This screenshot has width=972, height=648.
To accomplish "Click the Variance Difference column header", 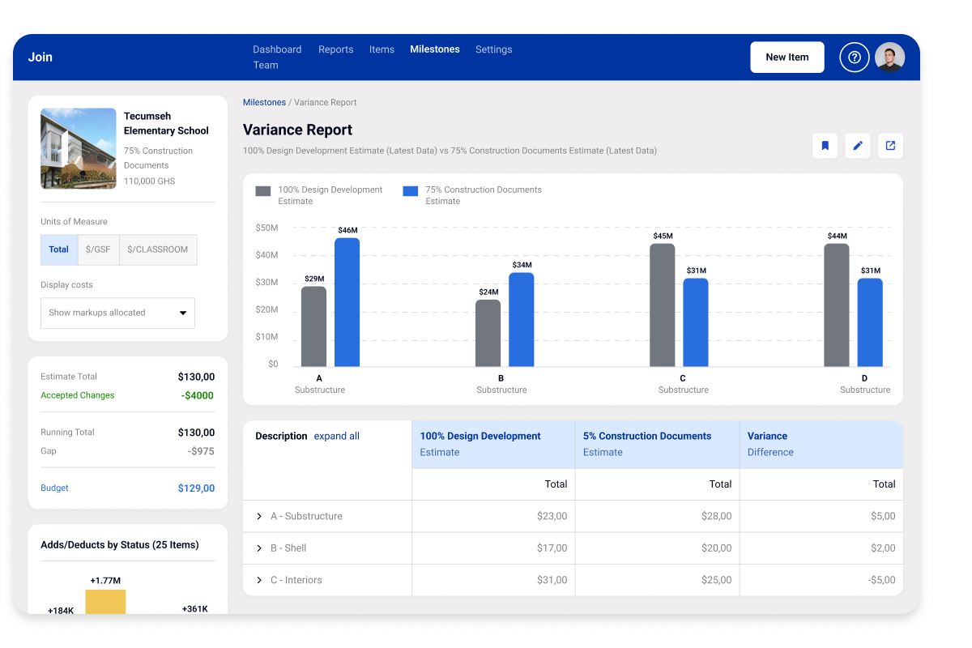I will (x=821, y=444).
